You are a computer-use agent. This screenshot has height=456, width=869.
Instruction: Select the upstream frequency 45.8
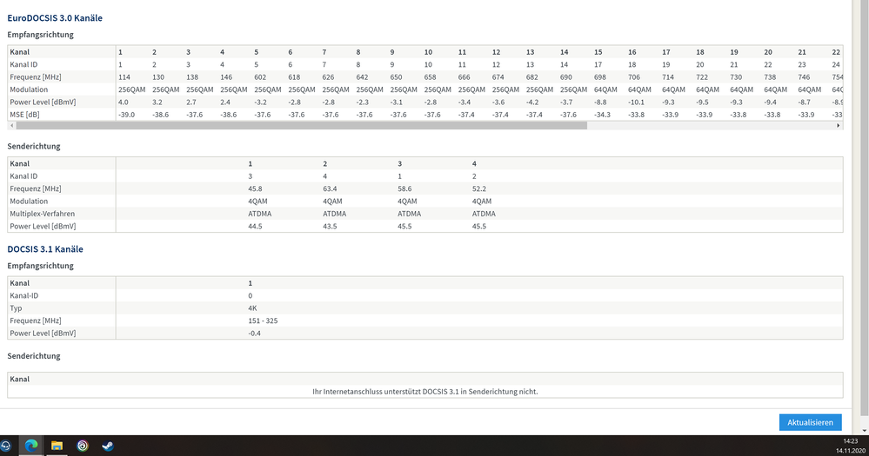tap(255, 188)
